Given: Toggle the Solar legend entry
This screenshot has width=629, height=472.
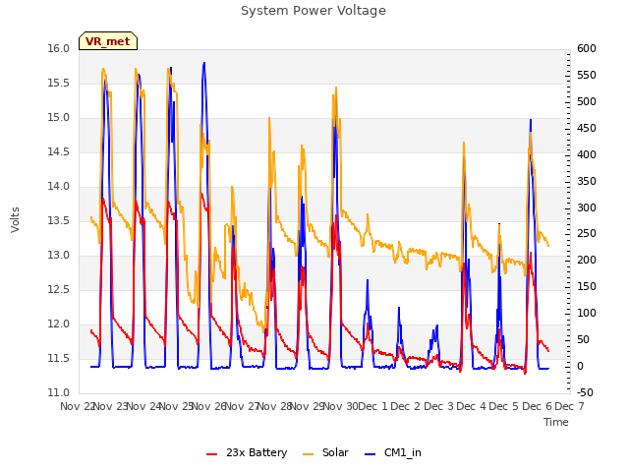Looking at the screenshot, I should click(325, 452).
